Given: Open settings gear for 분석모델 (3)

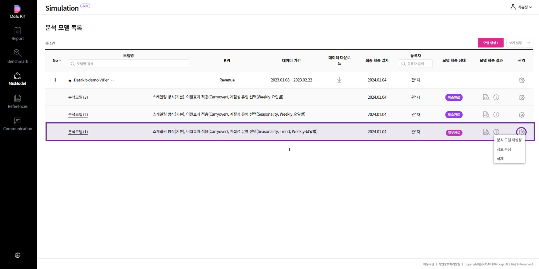Looking at the screenshot, I should point(521,98).
